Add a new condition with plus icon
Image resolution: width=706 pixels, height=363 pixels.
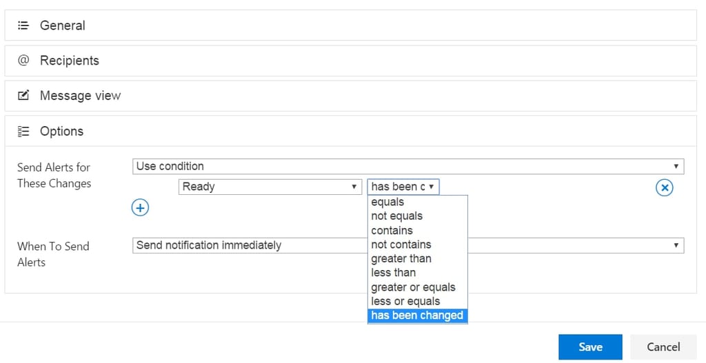(x=140, y=208)
